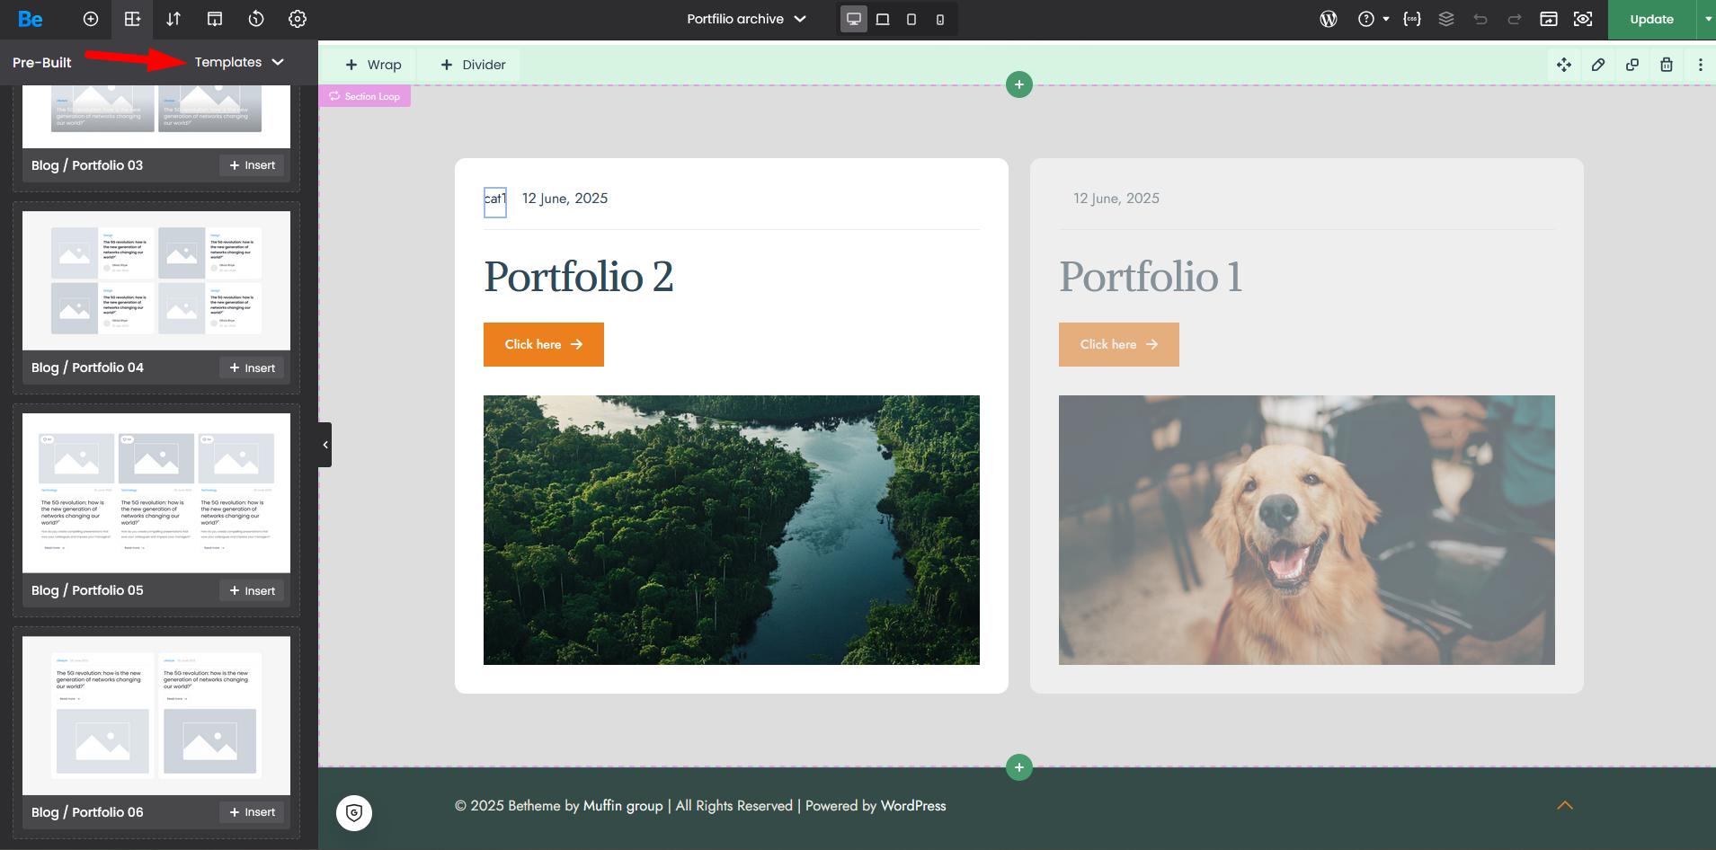Image resolution: width=1716 pixels, height=850 pixels.
Task: Click the section trash delete icon
Action: pyautogui.click(x=1667, y=65)
